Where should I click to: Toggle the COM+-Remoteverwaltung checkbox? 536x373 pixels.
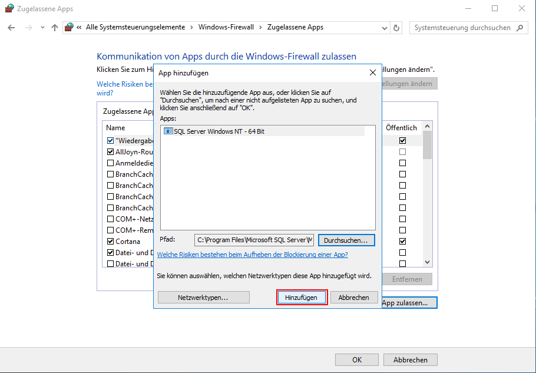click(110, 230)
